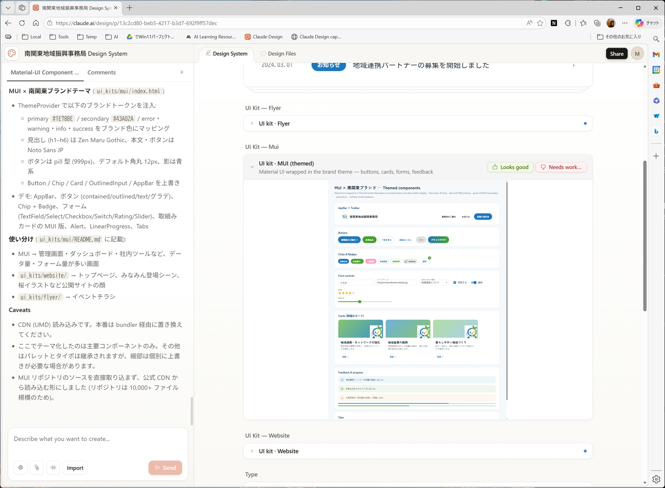The image size is (665, 488).
Task: Expand the UI kit · Flyer section
Action: click(251, 123)
